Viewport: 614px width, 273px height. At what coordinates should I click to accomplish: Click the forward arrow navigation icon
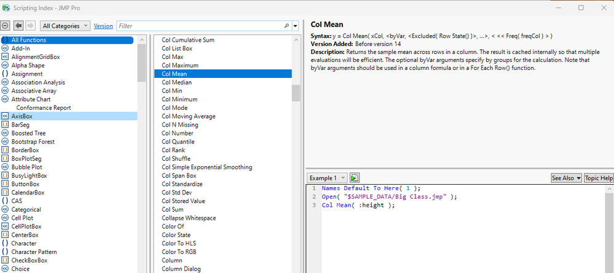31,26
